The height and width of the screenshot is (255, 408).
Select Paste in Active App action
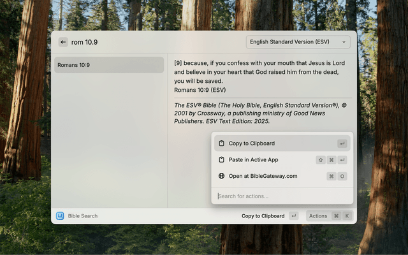(253, 160)
